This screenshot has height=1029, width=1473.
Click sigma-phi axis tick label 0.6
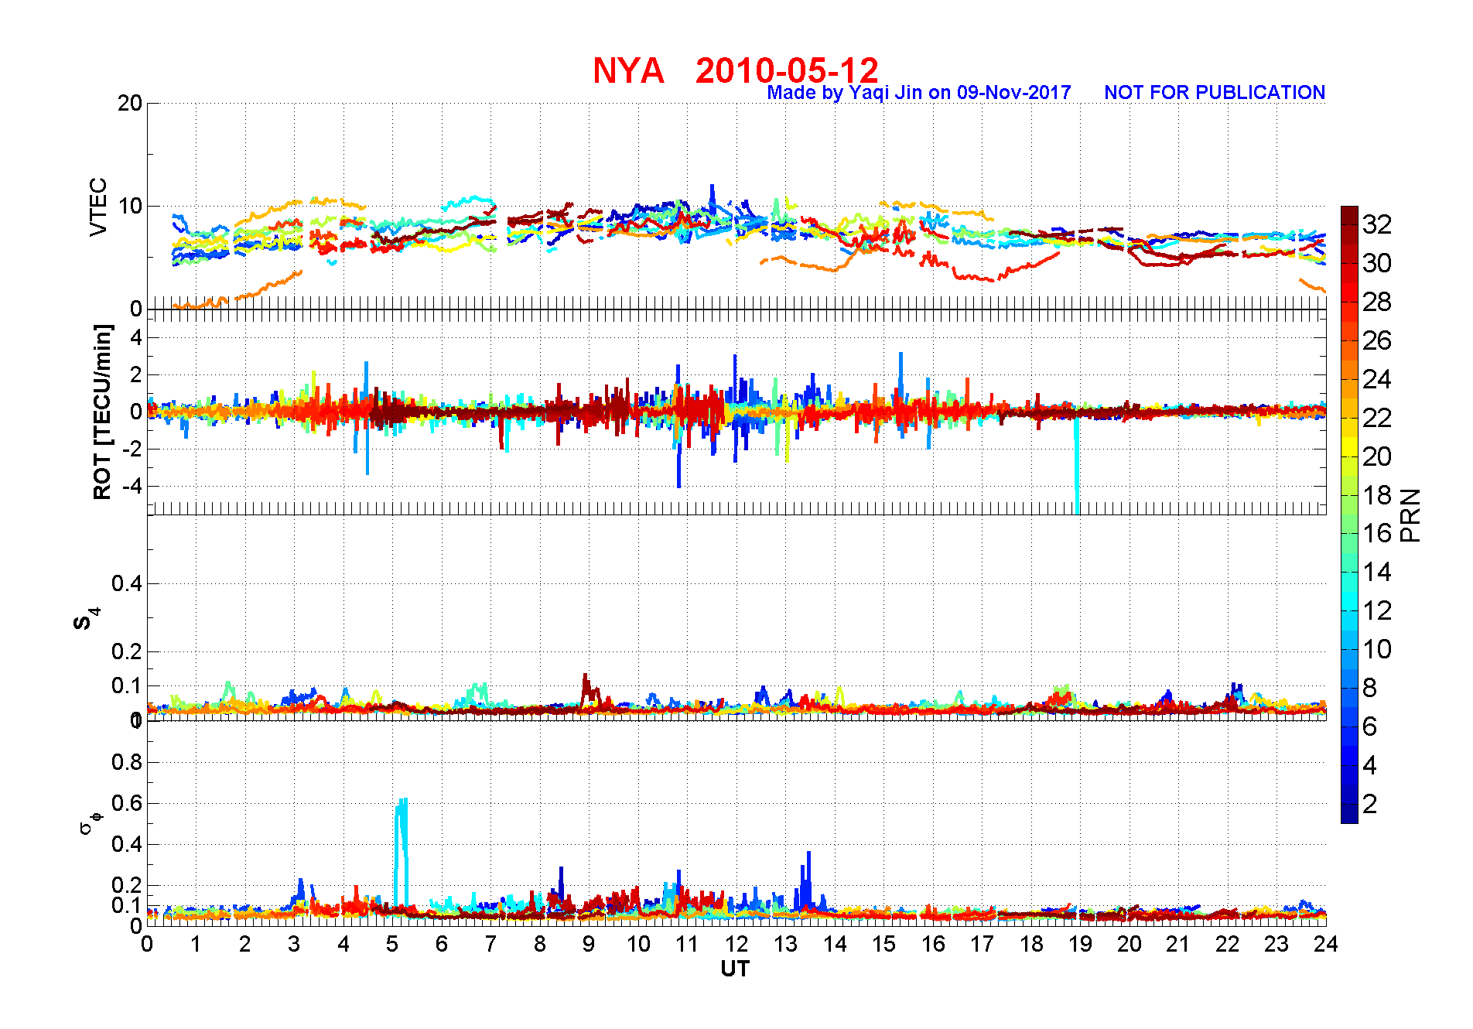(128, 803)
